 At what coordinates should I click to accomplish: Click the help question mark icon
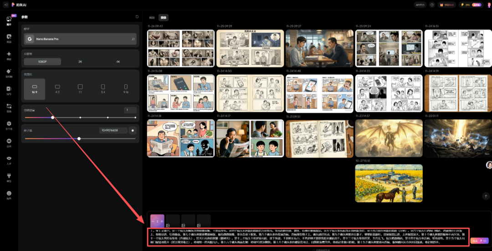(x=432, y=5)
